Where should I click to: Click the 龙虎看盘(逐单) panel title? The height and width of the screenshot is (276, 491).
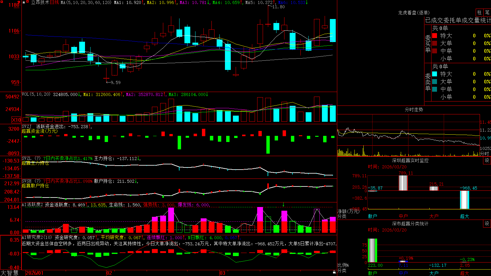point(414,13)
